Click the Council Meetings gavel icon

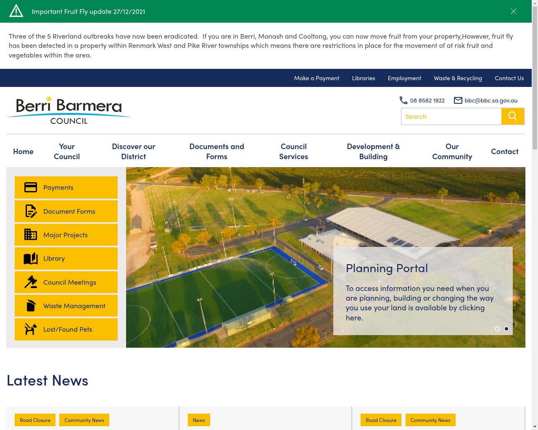click(x=31, y=282)
